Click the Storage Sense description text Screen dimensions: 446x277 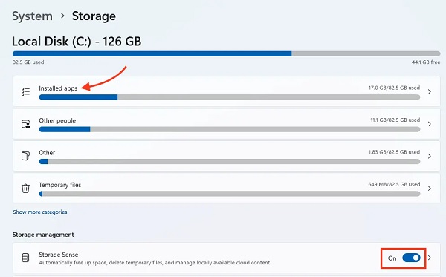click(x=154, y=262)
